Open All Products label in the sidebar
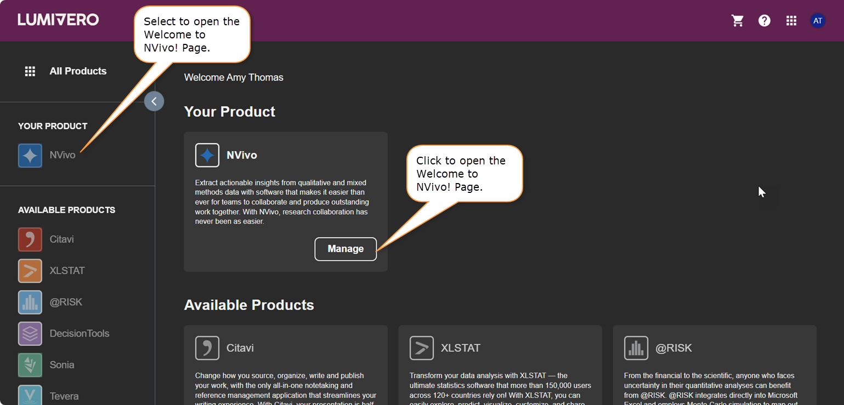This screenshot has height=405, width=844. [78, 71]
